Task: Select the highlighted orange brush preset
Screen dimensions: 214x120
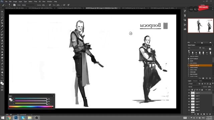Action: [x=200, y=65]
